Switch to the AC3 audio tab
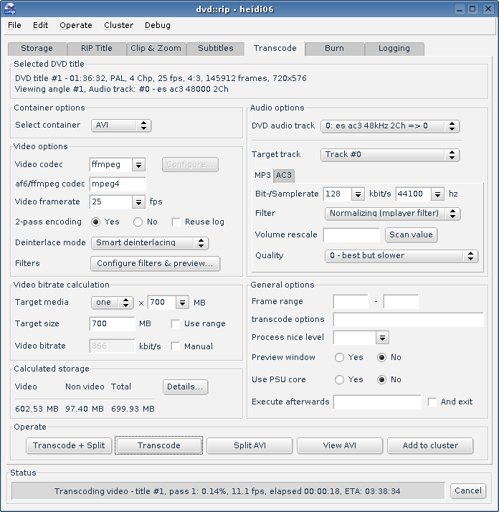The image size is (499, 512). click(x=284, y=176)
